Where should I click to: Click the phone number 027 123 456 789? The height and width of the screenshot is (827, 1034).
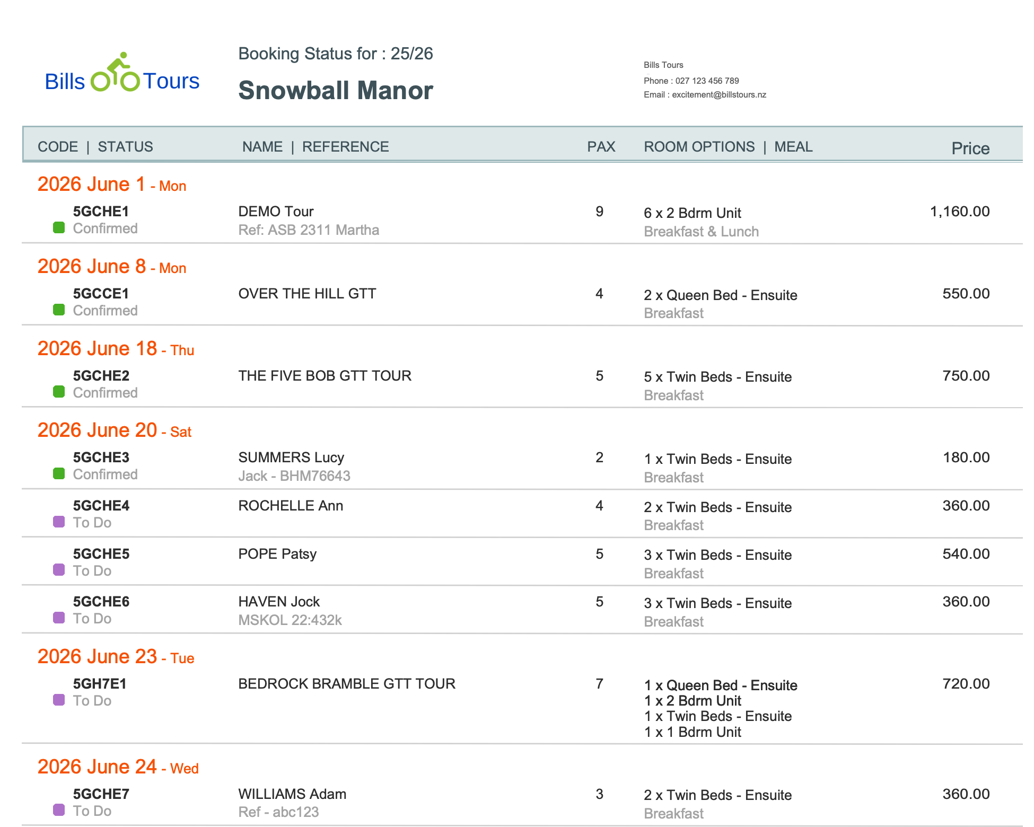(x=707, y=81)
